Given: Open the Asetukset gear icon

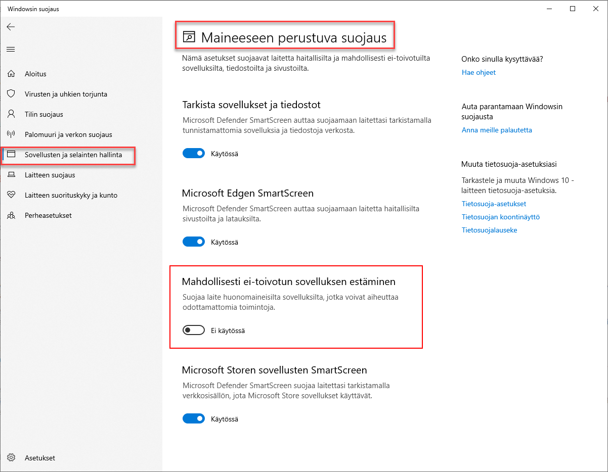Looking at the screenshot, I should point(11,458).
